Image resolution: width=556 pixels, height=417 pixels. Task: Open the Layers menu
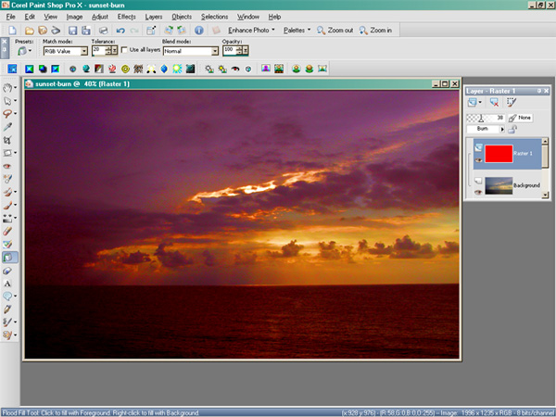(x=154, y=17)
